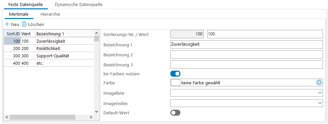Screen dimensions: 328x124
Task: Click the list scroll down arrow
Action: tap(96, 111)
